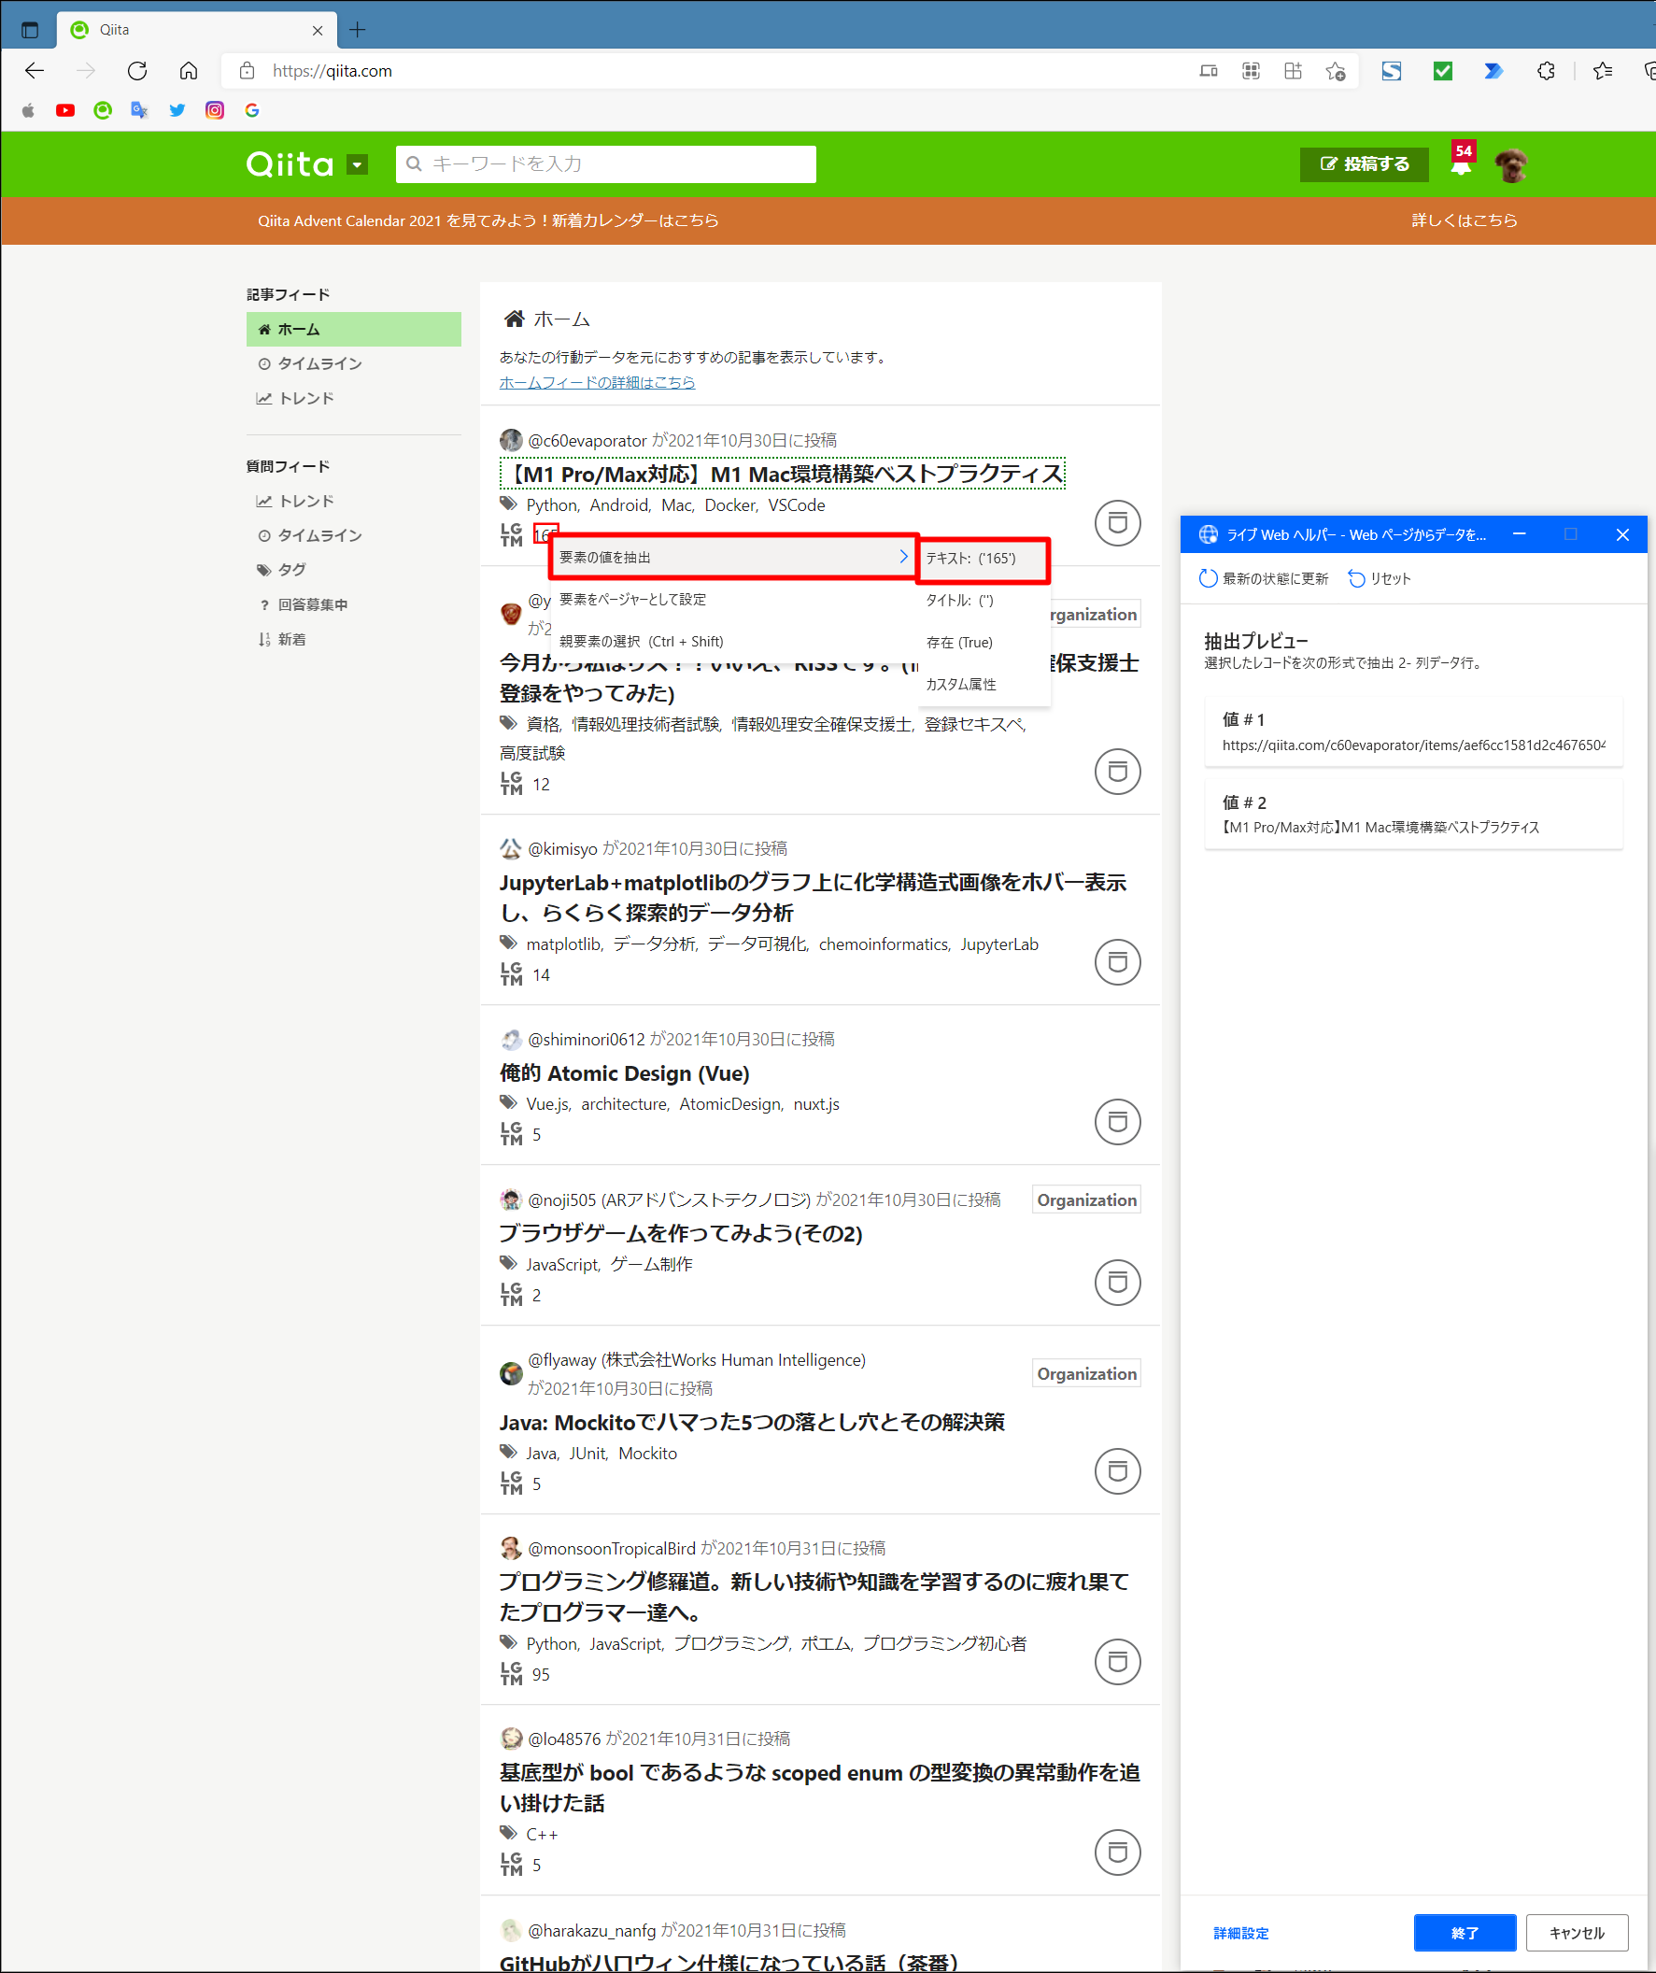The width and height of the screenshot is (1656, 1973).
Task: Expand 要素の値を抽出 submenu
Action: (x=733, y=557)
